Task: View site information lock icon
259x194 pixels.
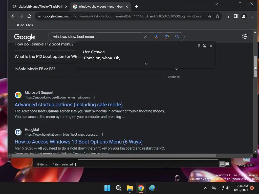Action: click(39, 16)
